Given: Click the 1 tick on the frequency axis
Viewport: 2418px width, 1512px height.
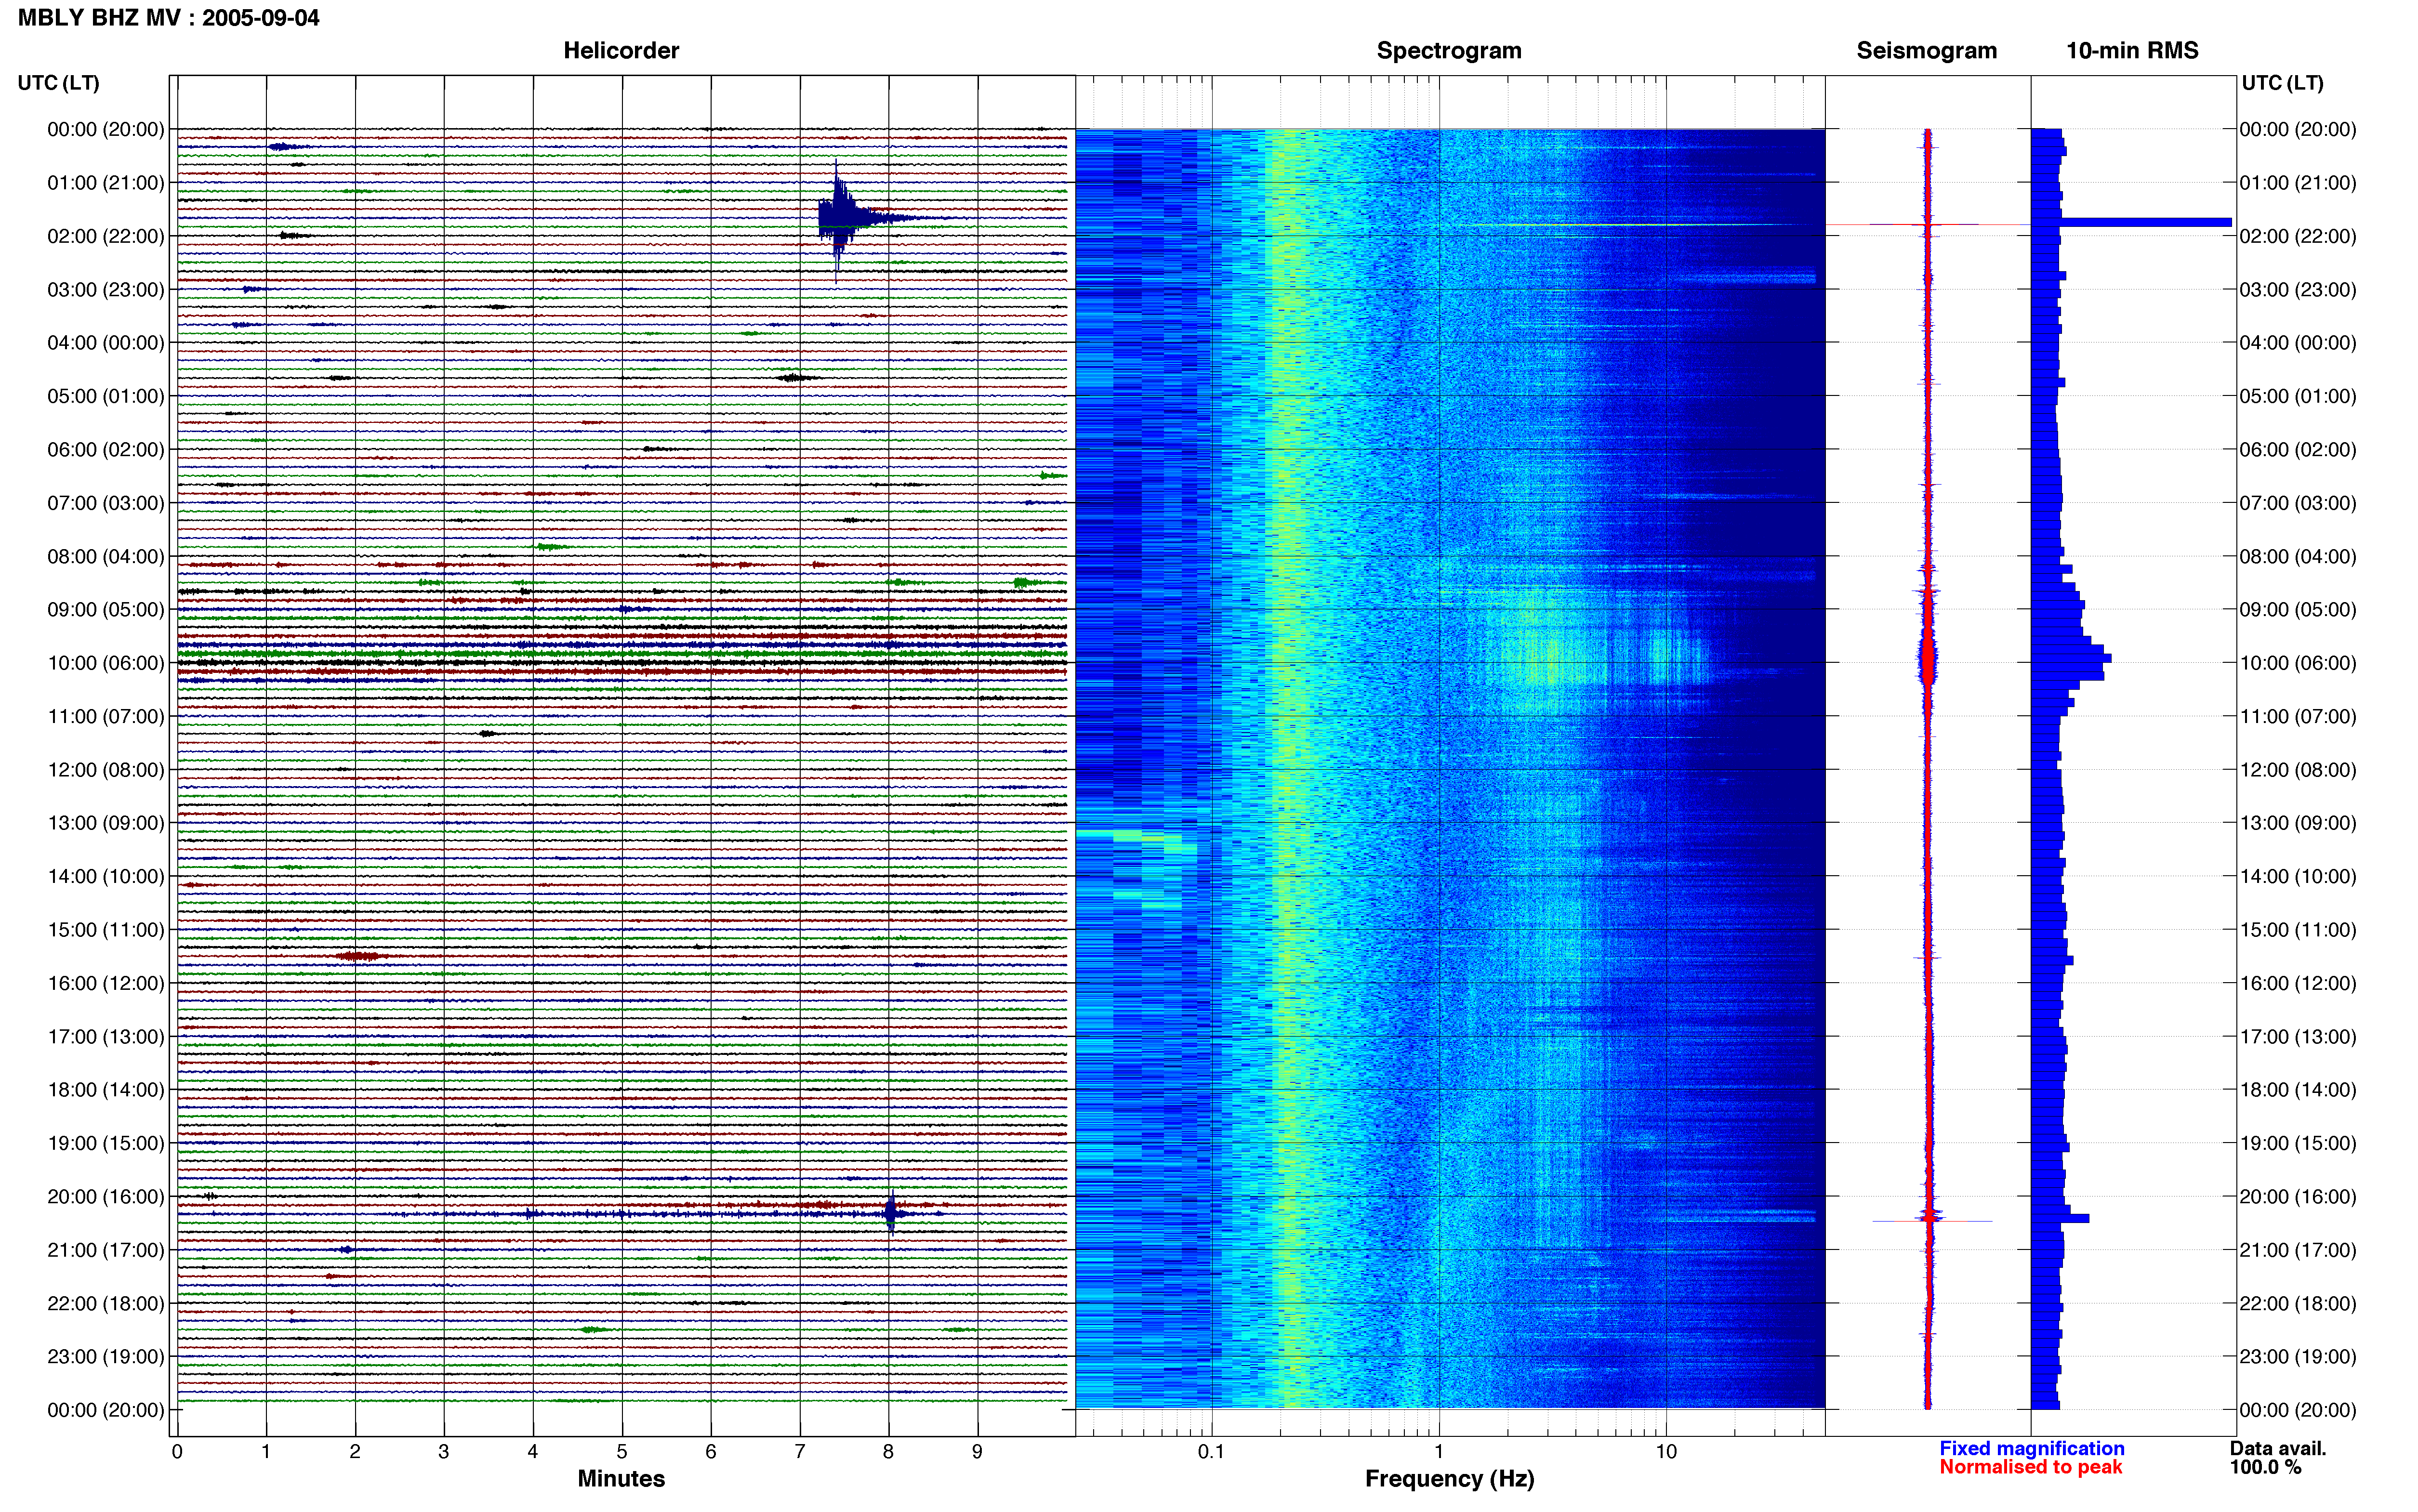Looking at the screenshot, I should pyautogui.click(x=1439, y=1452).
